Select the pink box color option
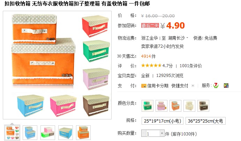 click(x=161, y=106)
